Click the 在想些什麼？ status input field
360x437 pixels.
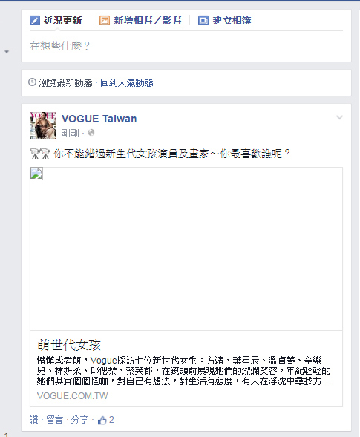coord(186,46)
